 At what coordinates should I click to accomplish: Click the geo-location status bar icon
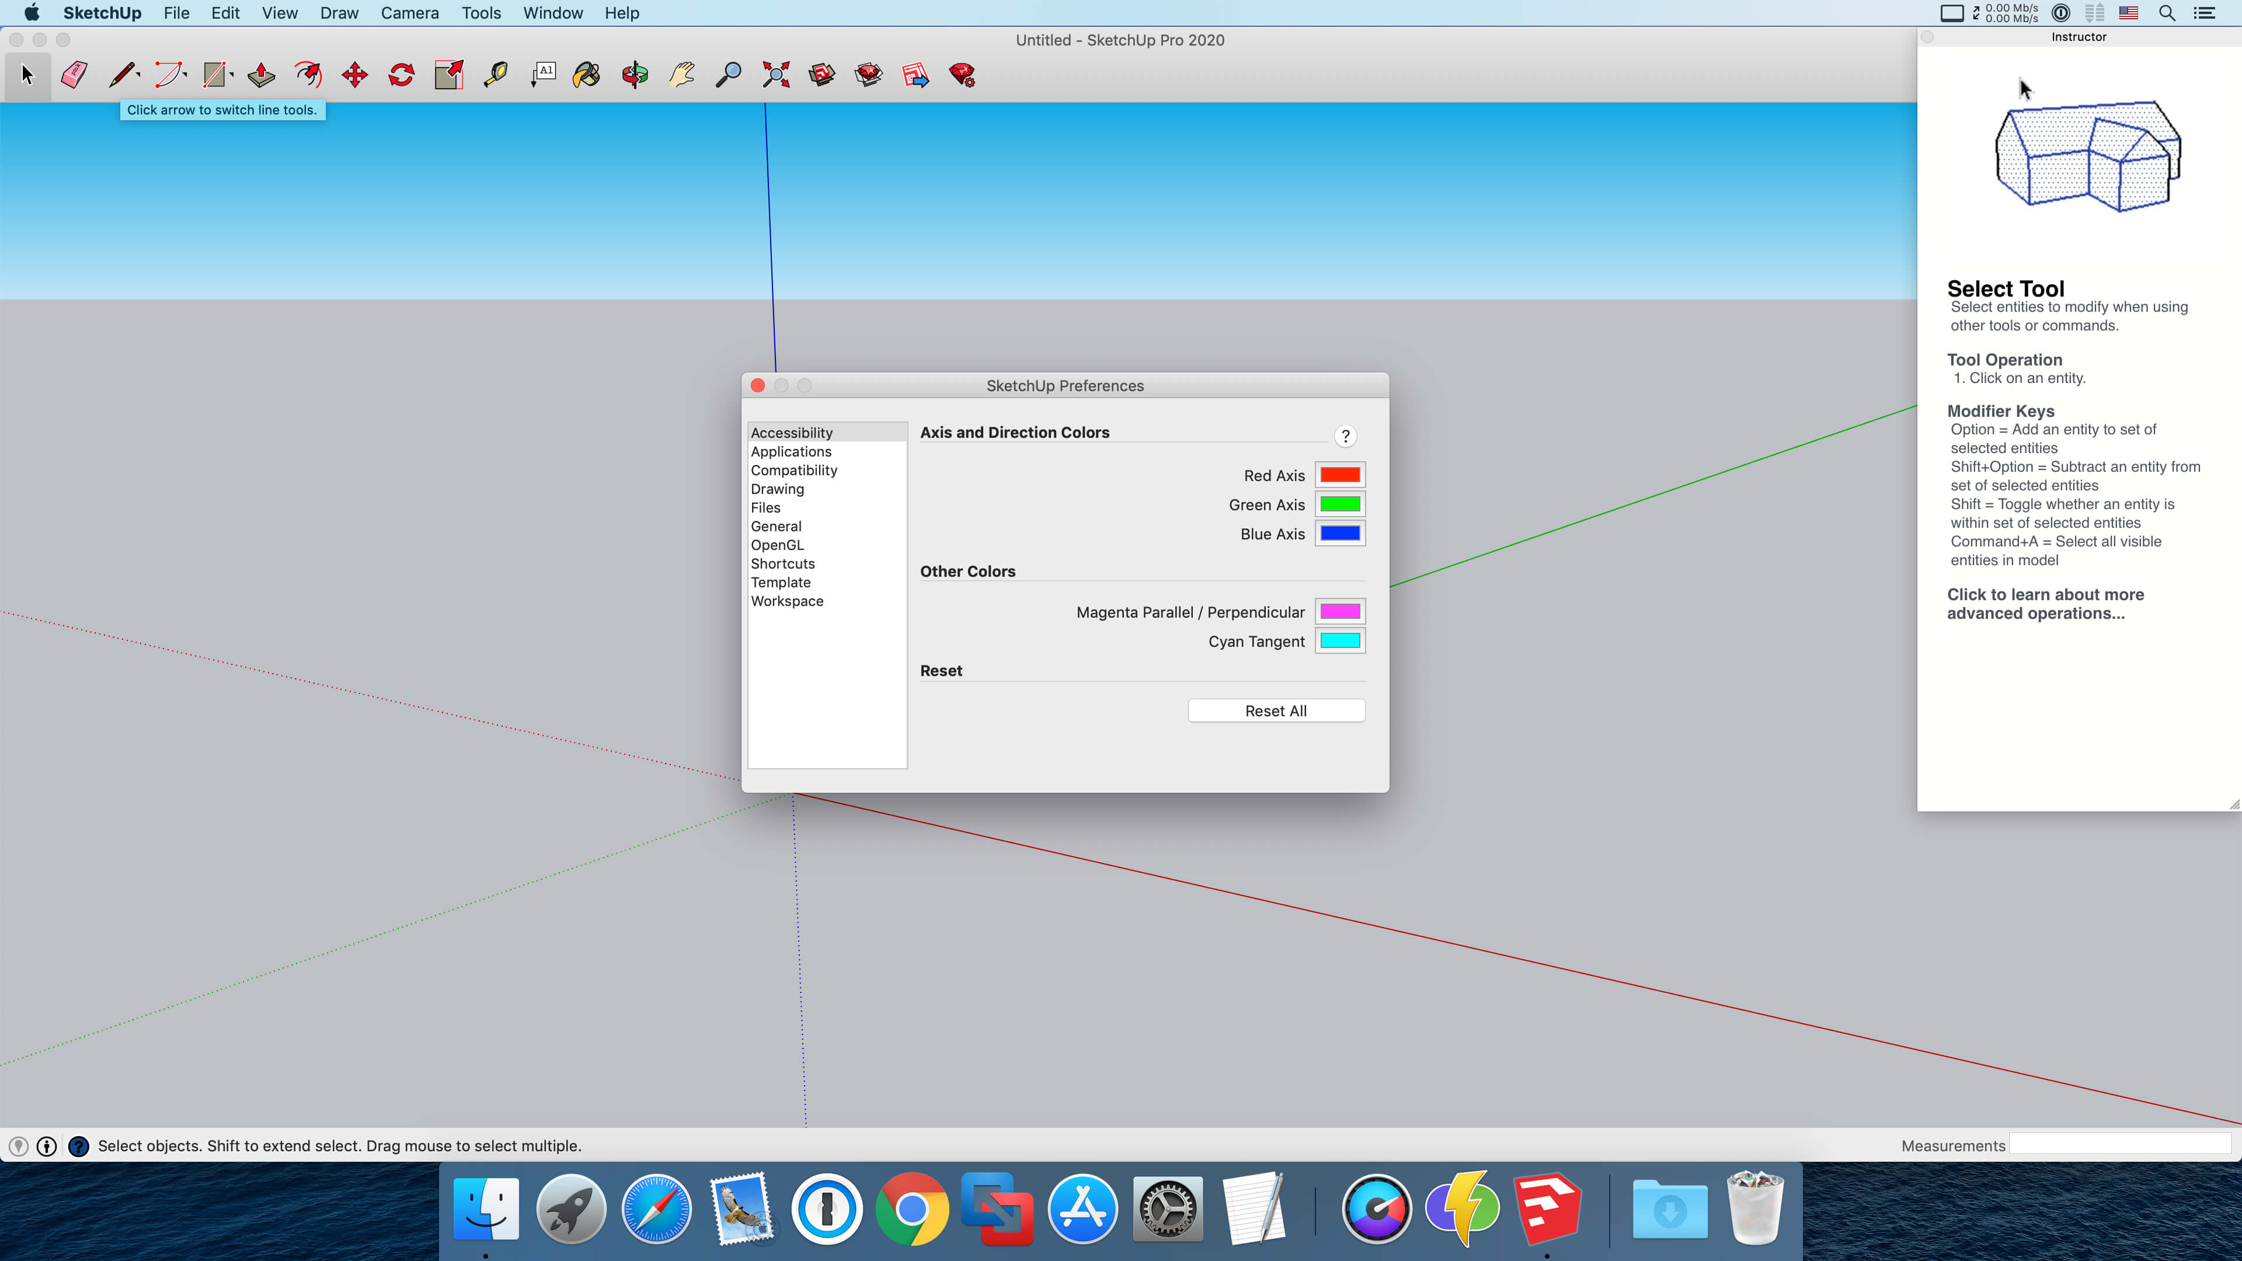click(18, 1146)
